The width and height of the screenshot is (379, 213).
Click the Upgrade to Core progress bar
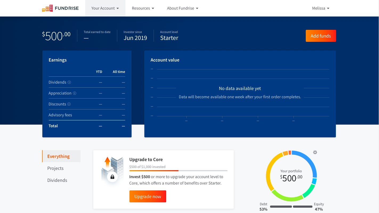(x=178, y=171)
